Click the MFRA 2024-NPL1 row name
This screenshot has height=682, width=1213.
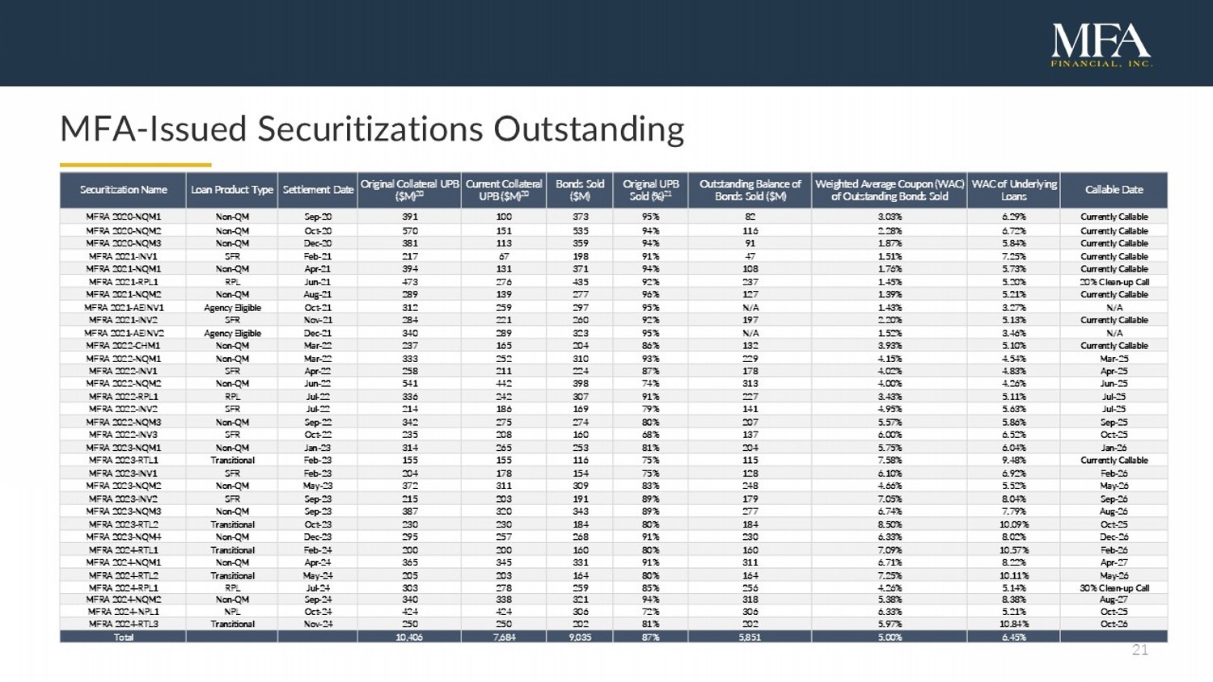pos(124,612)
